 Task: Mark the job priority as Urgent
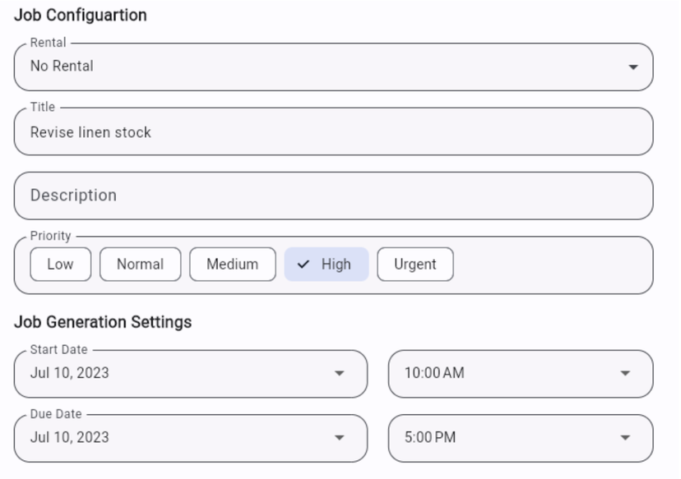pos(415,265)
